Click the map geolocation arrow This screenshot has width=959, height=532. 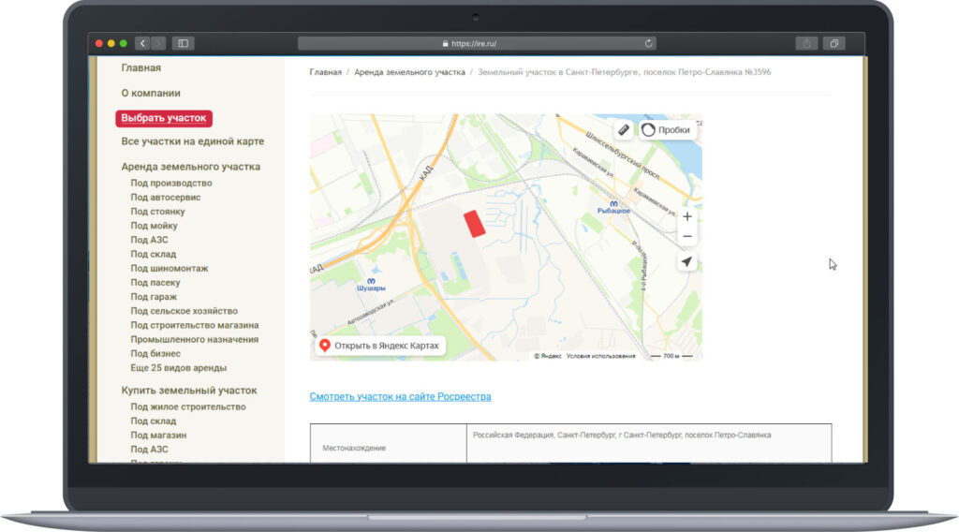click(686, 261)
